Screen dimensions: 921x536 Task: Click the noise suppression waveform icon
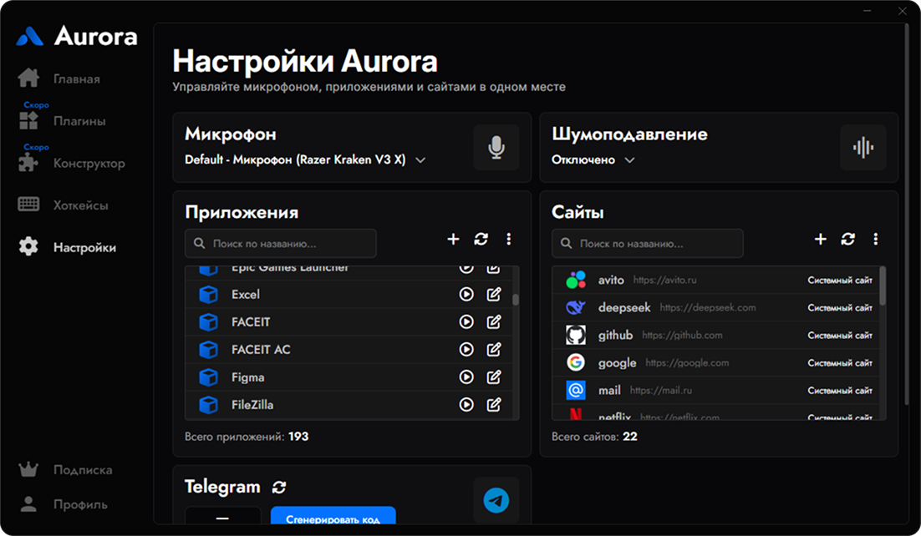pyautogui.click(x=862, y=147)
